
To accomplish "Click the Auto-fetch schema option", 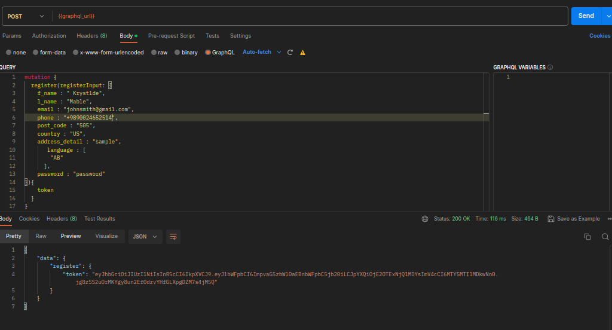I will (257, 52).
